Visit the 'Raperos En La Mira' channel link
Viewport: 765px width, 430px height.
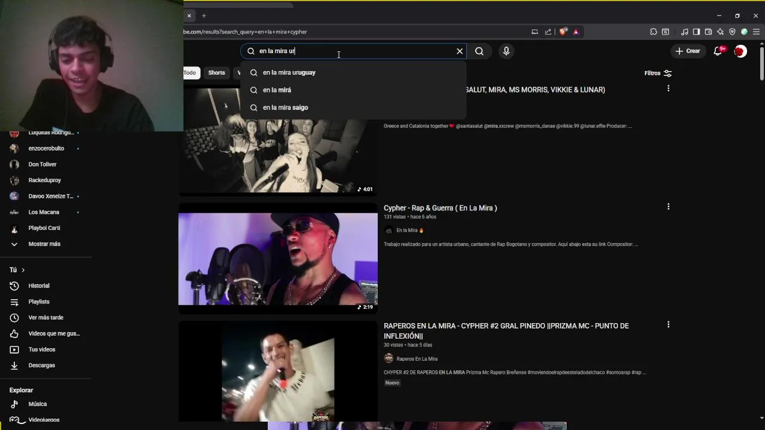coord(417,359)
